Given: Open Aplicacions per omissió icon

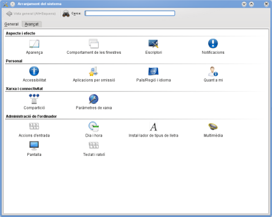Looking at the screenshot, I should click(94, 71).
